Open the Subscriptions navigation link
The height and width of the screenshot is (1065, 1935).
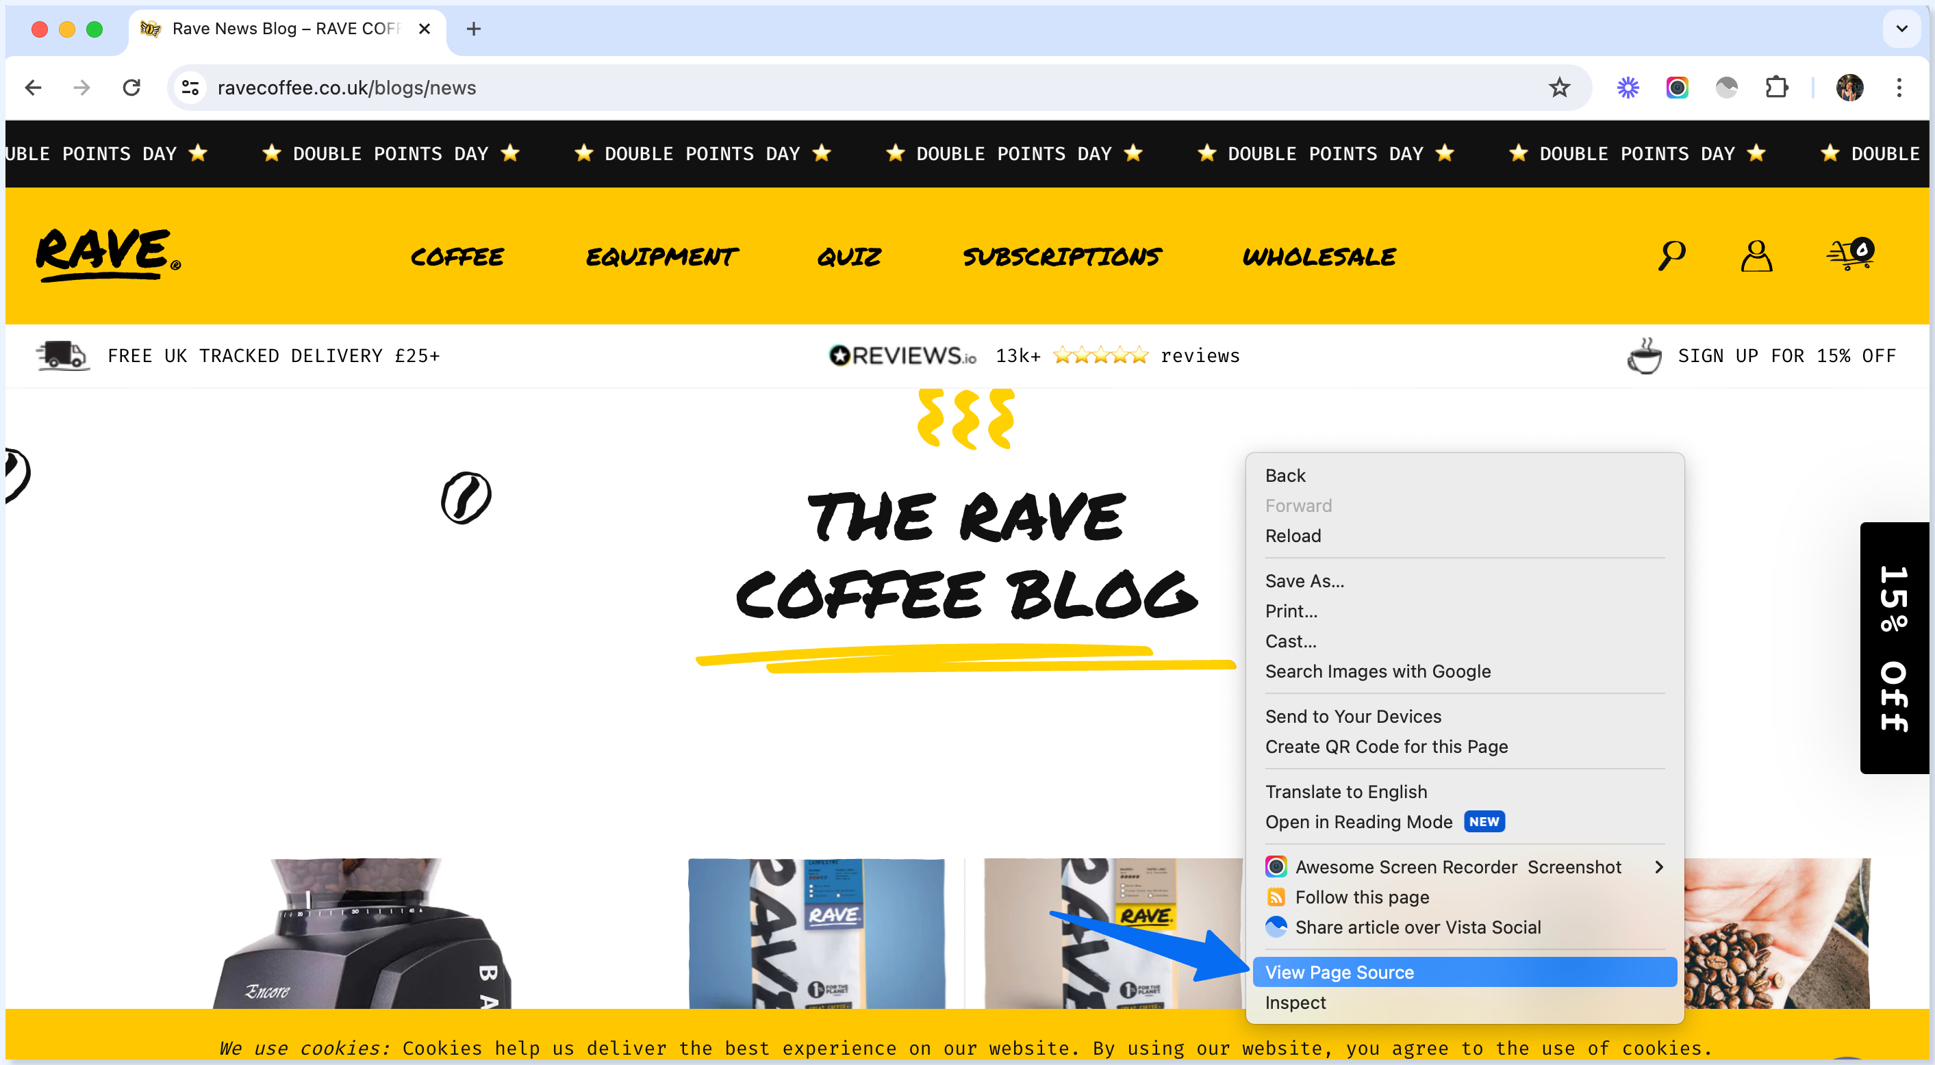pos(1061,257)
